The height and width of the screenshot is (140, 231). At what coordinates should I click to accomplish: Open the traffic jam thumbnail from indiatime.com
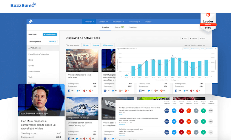82,60
